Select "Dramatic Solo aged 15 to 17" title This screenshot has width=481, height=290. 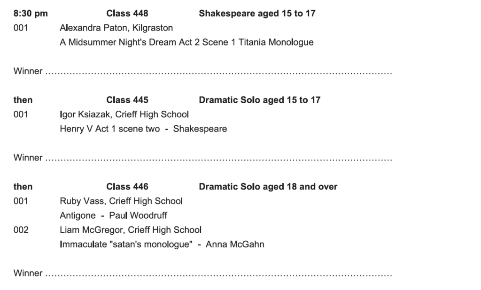click(260, 100)
